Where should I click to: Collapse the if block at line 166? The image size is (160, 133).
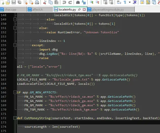pyautogui.click(x=15, y=92)
